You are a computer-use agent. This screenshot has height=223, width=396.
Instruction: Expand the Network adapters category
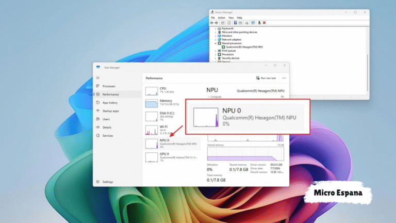click(x=216, y=39)
